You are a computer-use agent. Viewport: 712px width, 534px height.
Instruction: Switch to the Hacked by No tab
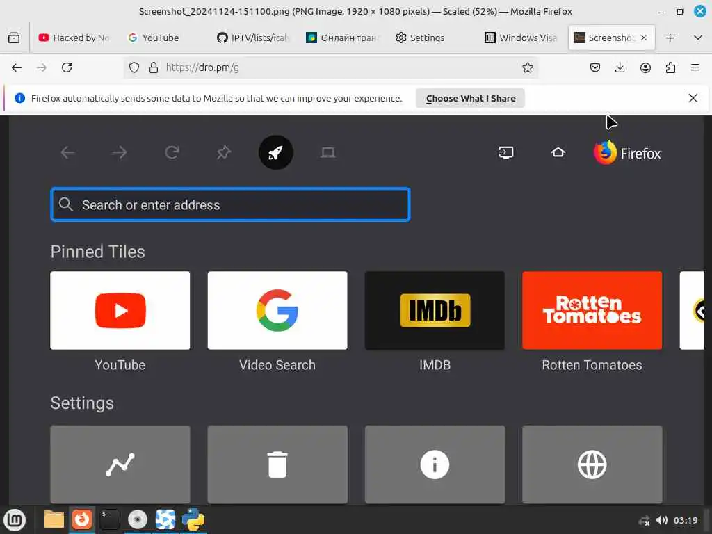pyautogui.click(x=75, y=38)
